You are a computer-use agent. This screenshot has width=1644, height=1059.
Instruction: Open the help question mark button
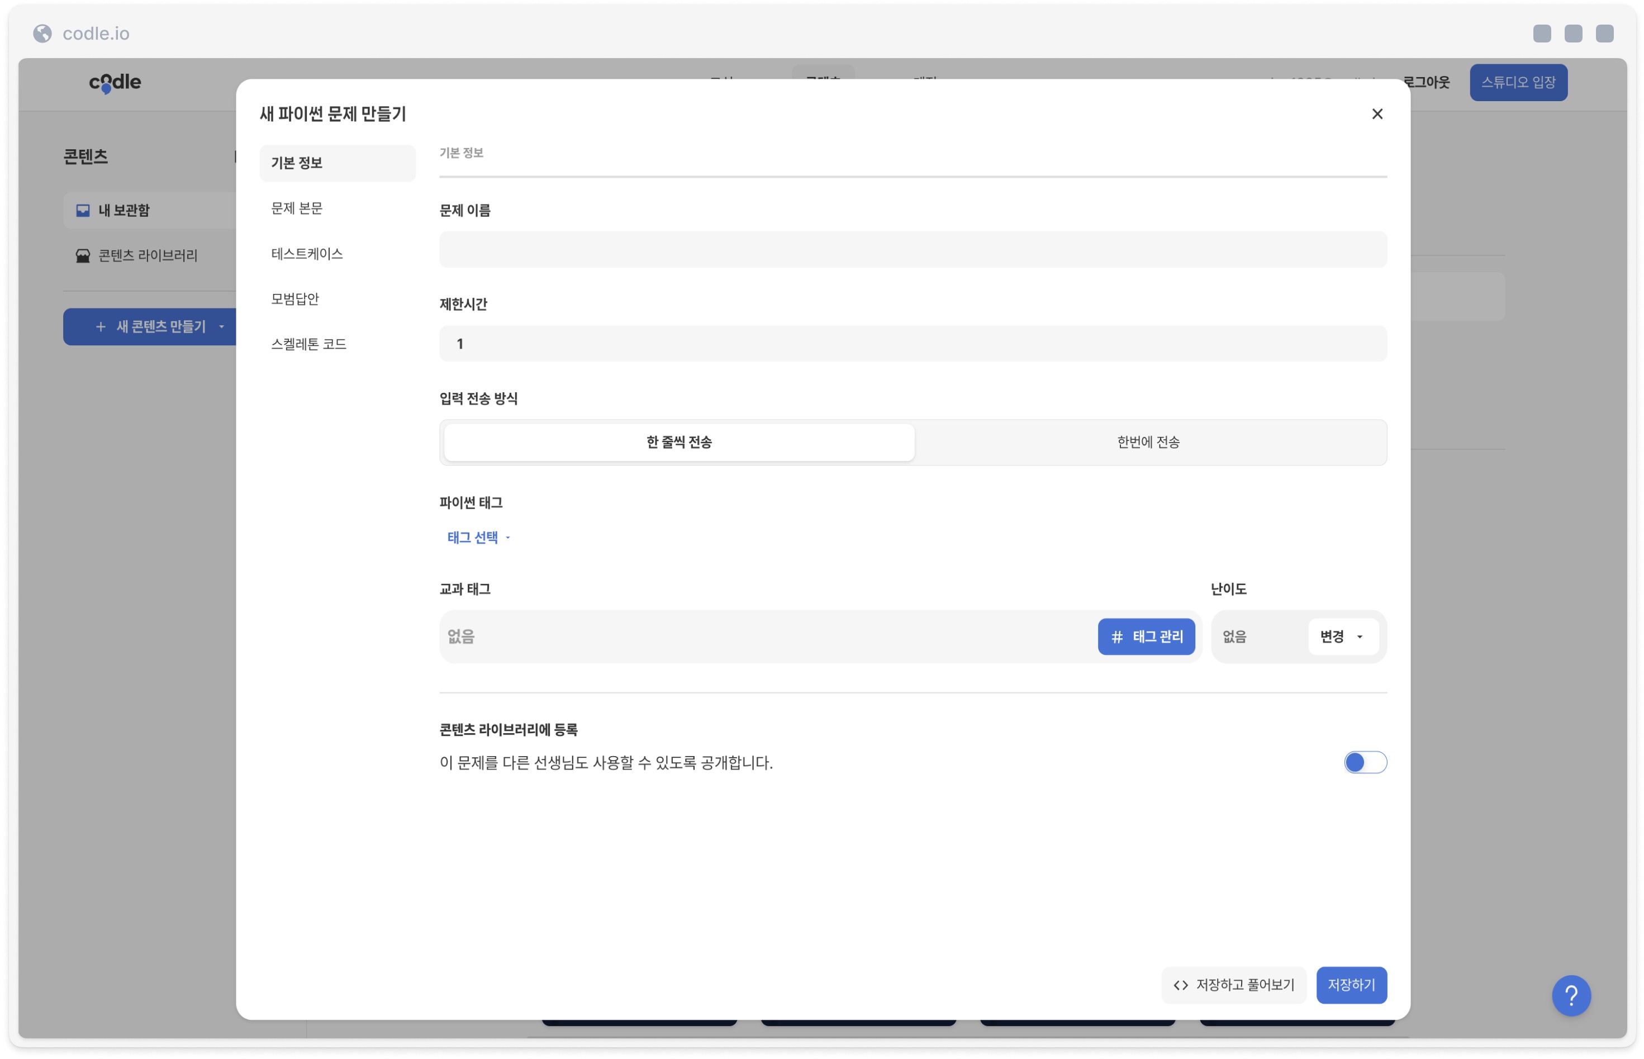(x=1570, y=994)
